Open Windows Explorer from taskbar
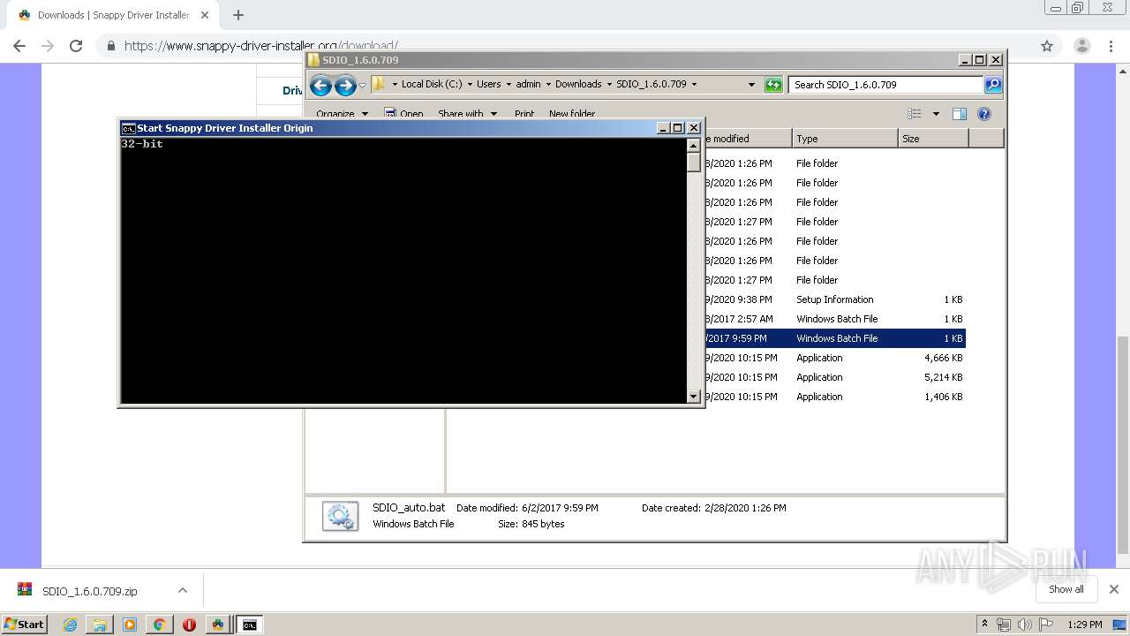 [x=100, y=625]
